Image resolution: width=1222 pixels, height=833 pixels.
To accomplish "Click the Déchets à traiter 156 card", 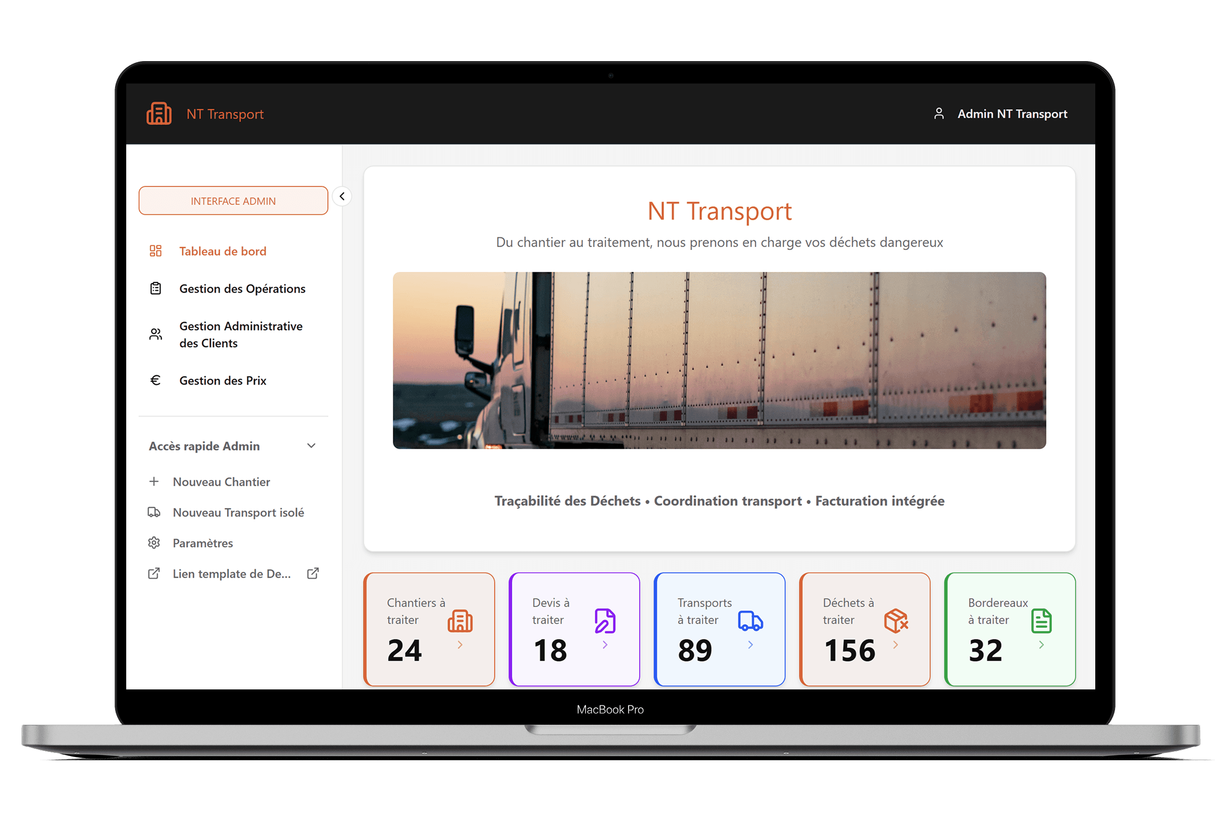I will [x=864, y=629].
